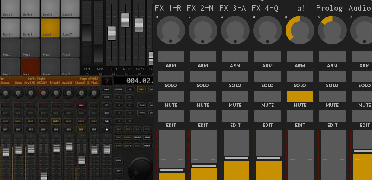Open EDIT for the a! channel
This screenshot has height=180, width=372.
[x=300, y=116]
